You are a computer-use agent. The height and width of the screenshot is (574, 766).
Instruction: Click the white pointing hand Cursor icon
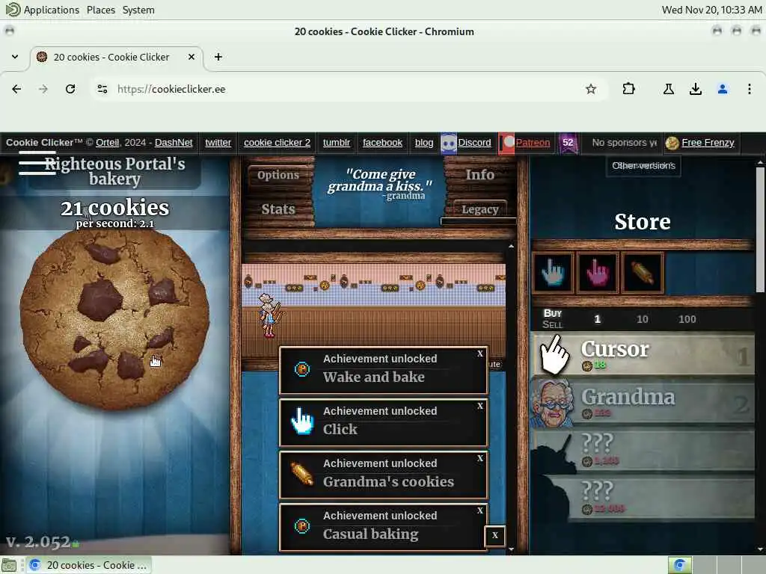(554, 354)
